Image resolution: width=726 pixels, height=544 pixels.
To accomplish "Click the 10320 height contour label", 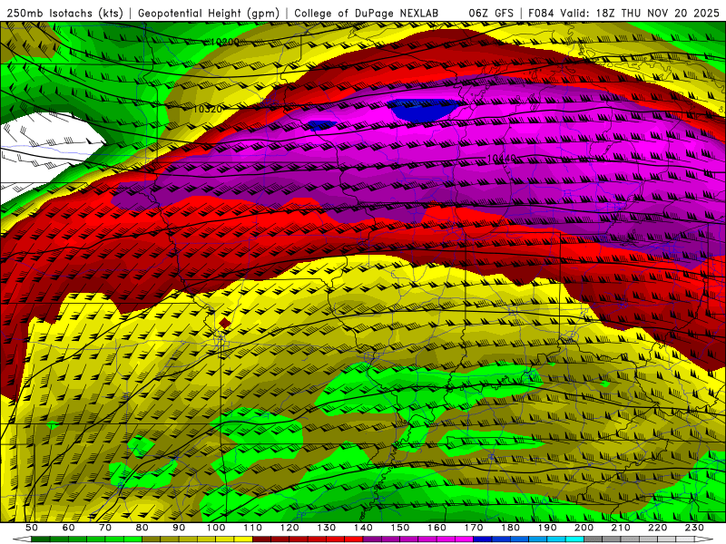I will pyautogui.click(x=208, y=109).
